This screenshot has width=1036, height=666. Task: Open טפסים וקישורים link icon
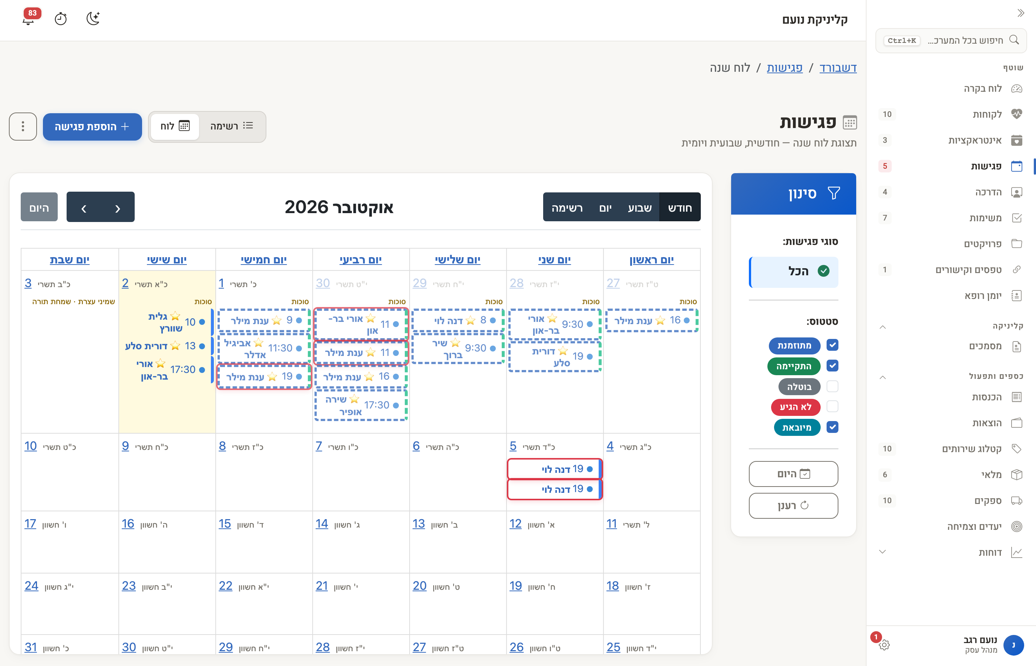(1016, 270)
